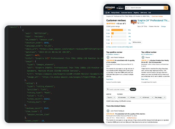The height and width of the screenshot is (129, 175).
Task: Click Read more under top critical review
Action: [144, 79]
